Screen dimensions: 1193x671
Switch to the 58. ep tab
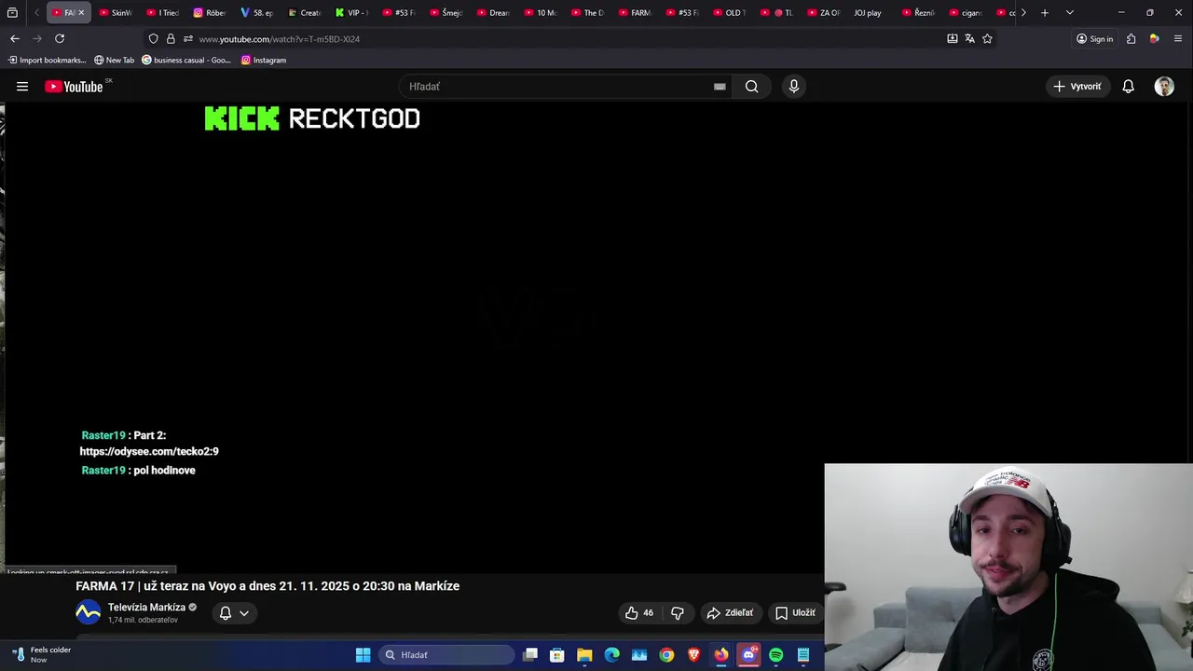(x=256, y=12)
